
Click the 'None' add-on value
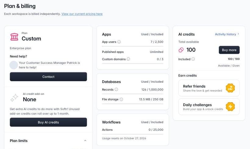click(30, 99)
